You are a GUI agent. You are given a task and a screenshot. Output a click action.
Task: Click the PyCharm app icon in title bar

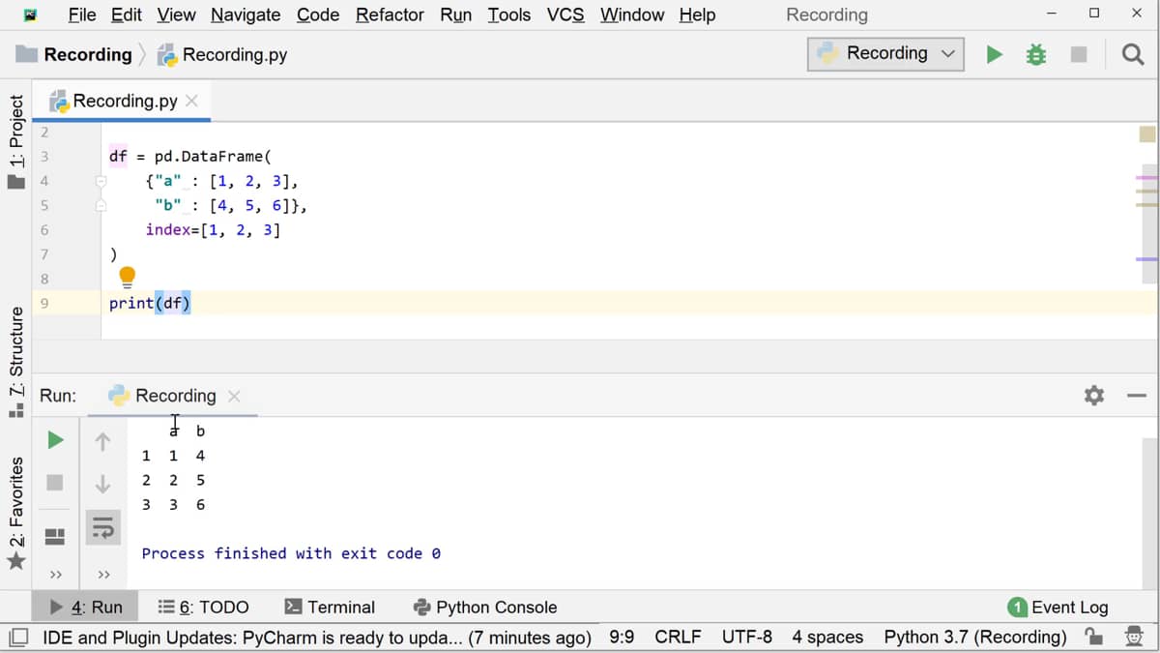click(x=31, y=15)
